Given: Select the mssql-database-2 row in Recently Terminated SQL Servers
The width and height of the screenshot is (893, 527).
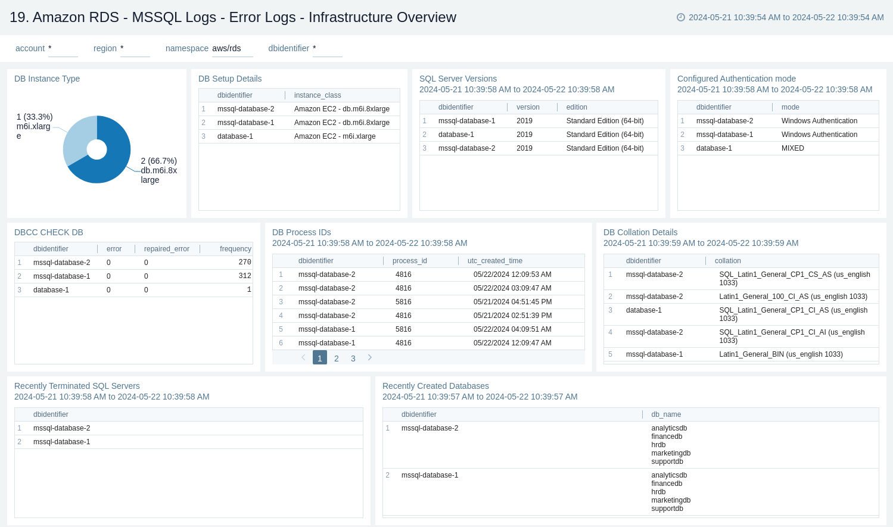Looking at the screenshot, I should (61, 428).
